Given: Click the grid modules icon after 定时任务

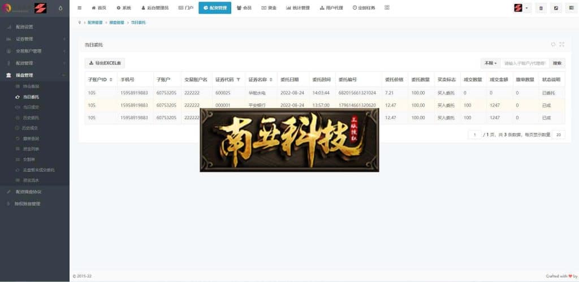Looking at the screenshot, I should tap(387, 7).
